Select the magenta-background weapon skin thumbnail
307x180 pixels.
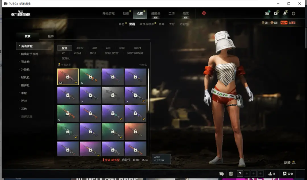[90, 149]
